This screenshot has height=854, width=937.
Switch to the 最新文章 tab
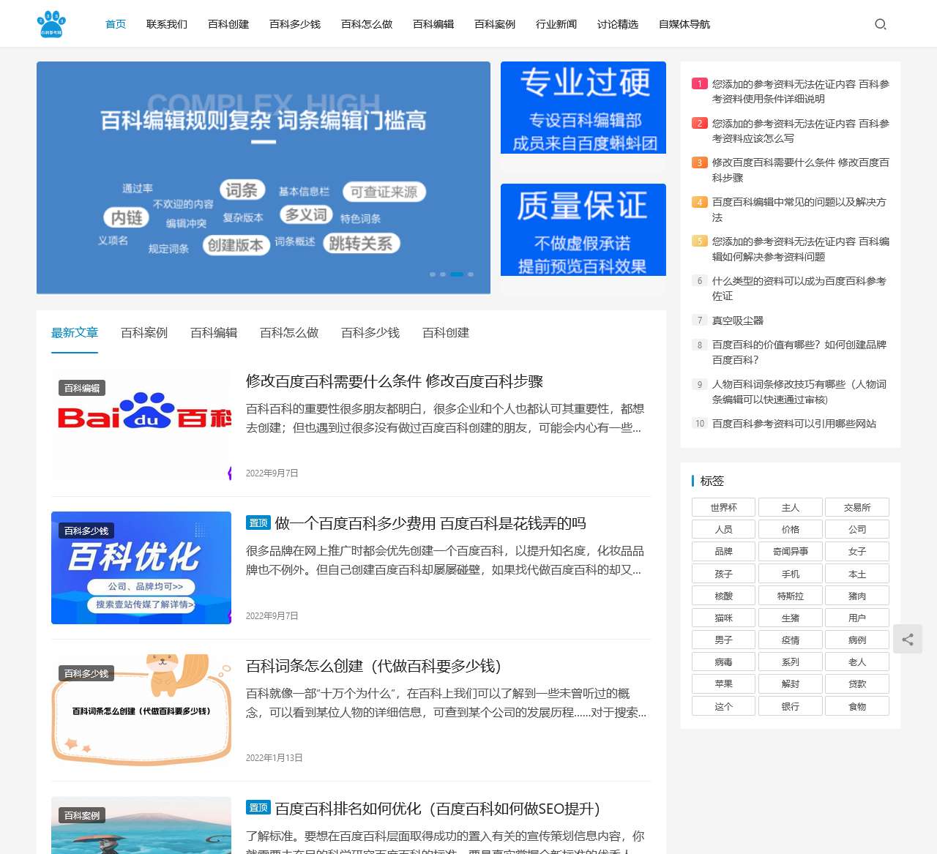[x=75, y=333]
